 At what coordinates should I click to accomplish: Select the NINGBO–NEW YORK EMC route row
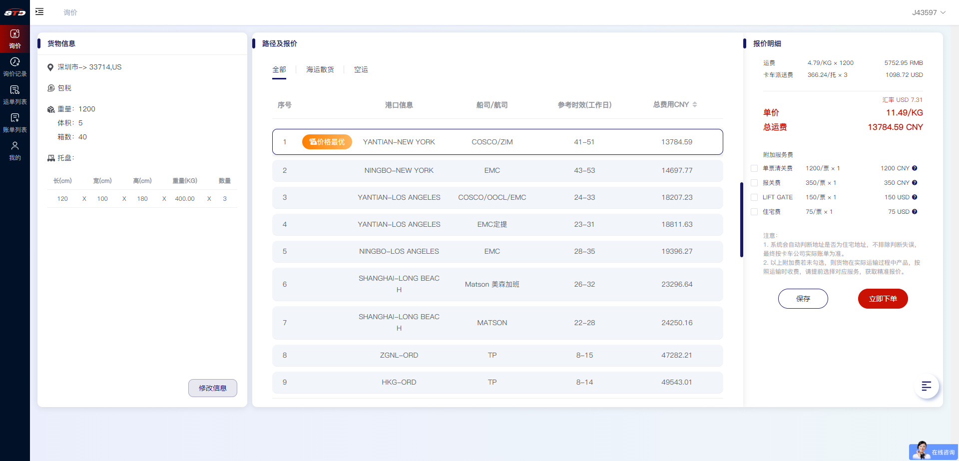[497, 170]
